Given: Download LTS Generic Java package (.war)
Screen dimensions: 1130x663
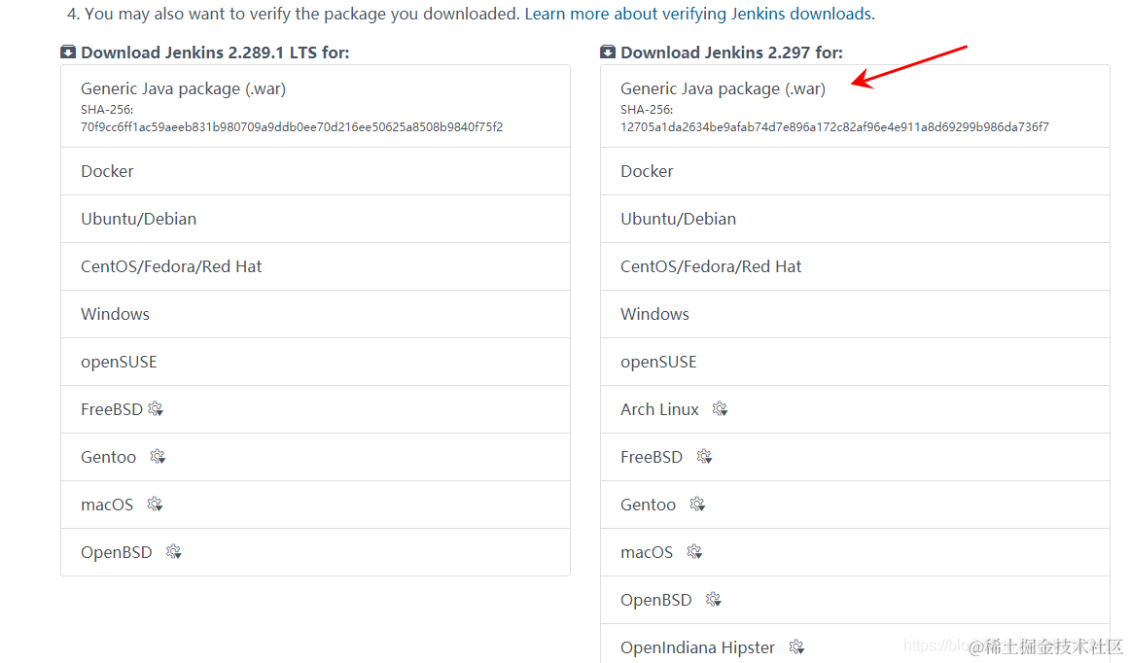Looking at the screenshot, I should tap(315, 107).
